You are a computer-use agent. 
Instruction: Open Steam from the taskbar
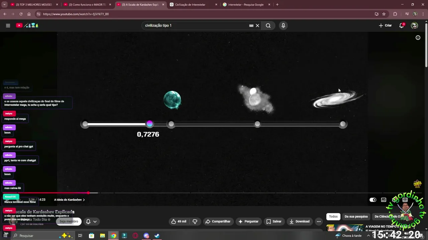(x=157, y=236)
